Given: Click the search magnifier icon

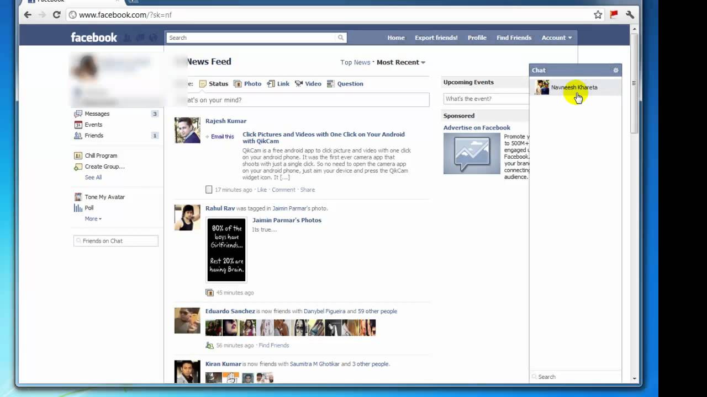Looking at the screenshot, I should click(341, 37).
